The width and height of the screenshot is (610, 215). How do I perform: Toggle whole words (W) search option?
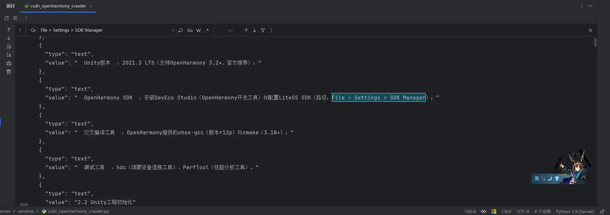(199, 30)
